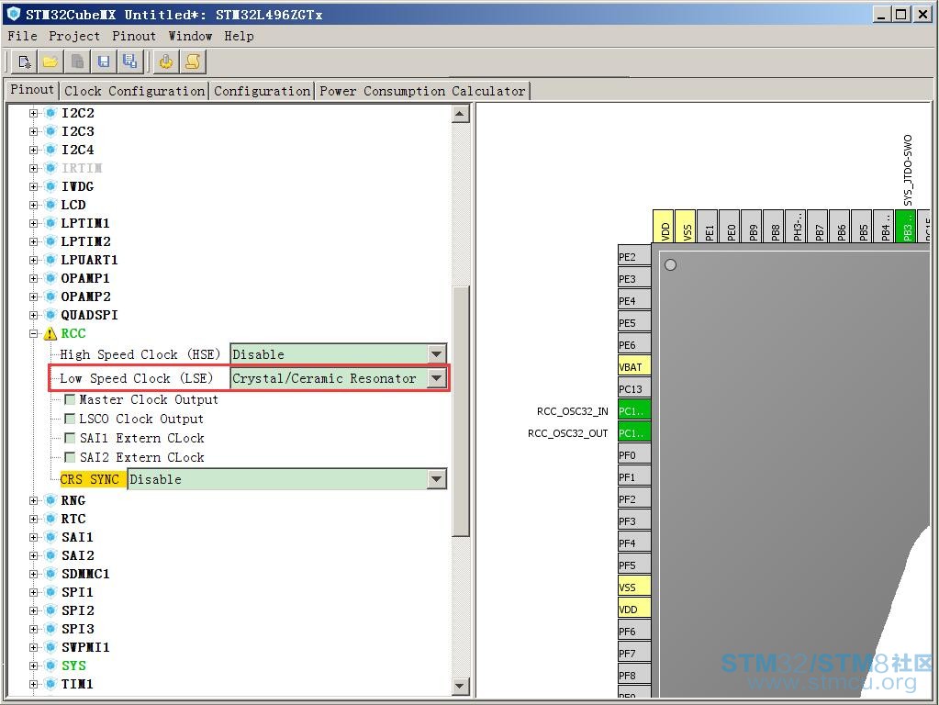This screenshot has width=939, height=705.
Task: Click the green PB3 SYS_JTDO-SWO pin
Action: coord(905,227)
